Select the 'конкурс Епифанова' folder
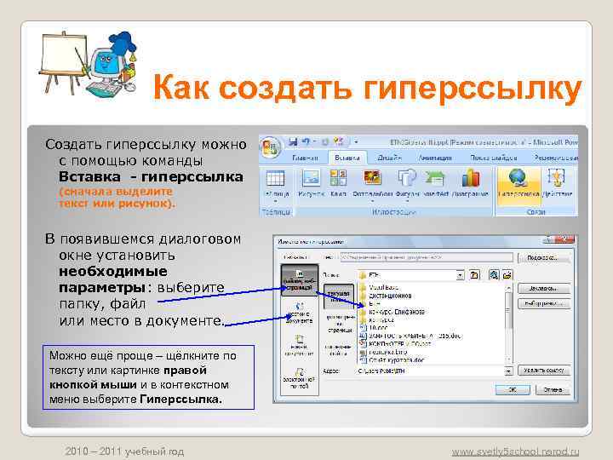This screenshot has height=460, width=613. point(392,312)
